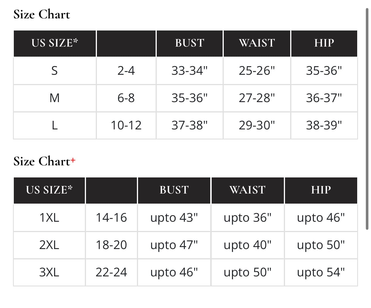This screenshot has width=371, height=308.
Task: Click the HIP header in the upper table
Action: coord(324,43)
